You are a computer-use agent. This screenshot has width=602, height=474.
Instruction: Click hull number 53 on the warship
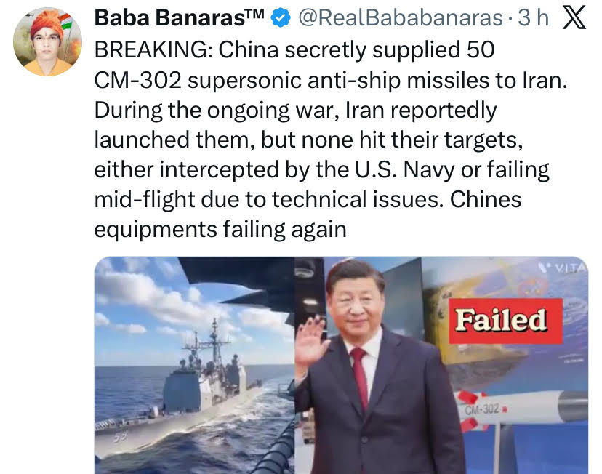[119, 437]
